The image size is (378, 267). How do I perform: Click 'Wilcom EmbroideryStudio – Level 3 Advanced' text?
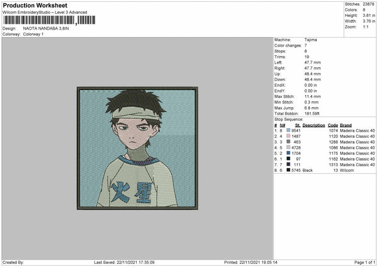pyautogui.click(x=45, y=13)
